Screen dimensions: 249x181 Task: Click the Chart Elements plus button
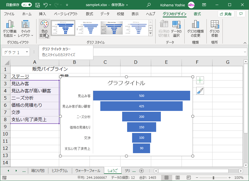[x=200, y=80]
